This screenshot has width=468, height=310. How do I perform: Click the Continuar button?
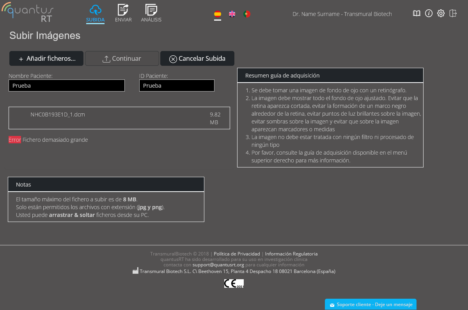[x=122, y=58]
